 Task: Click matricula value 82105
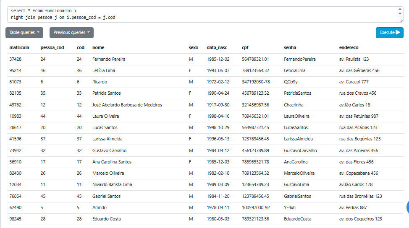pos(16,93)
